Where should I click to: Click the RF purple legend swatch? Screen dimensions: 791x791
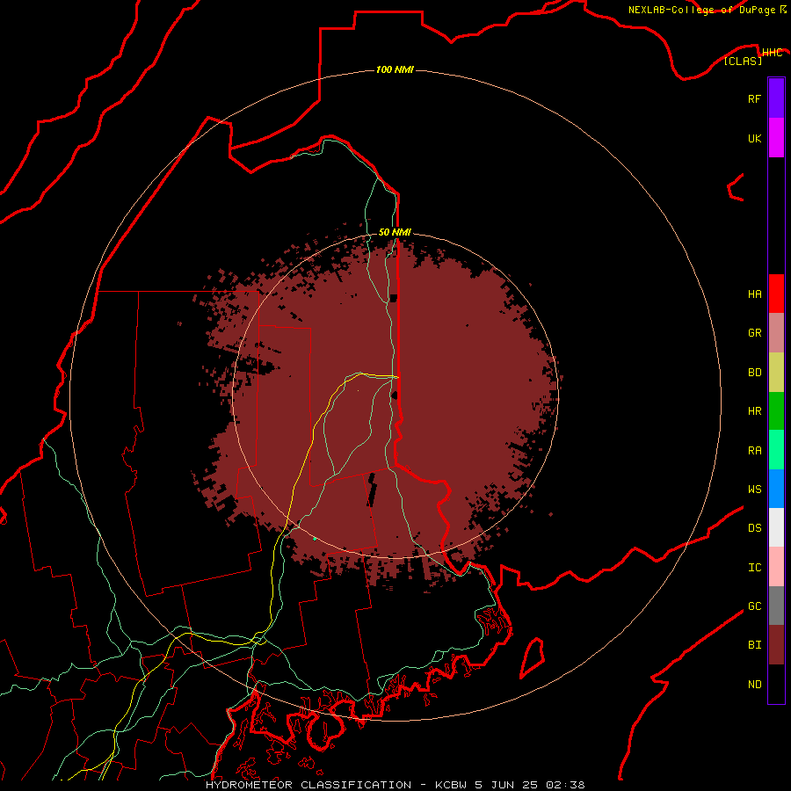[776, 98]
